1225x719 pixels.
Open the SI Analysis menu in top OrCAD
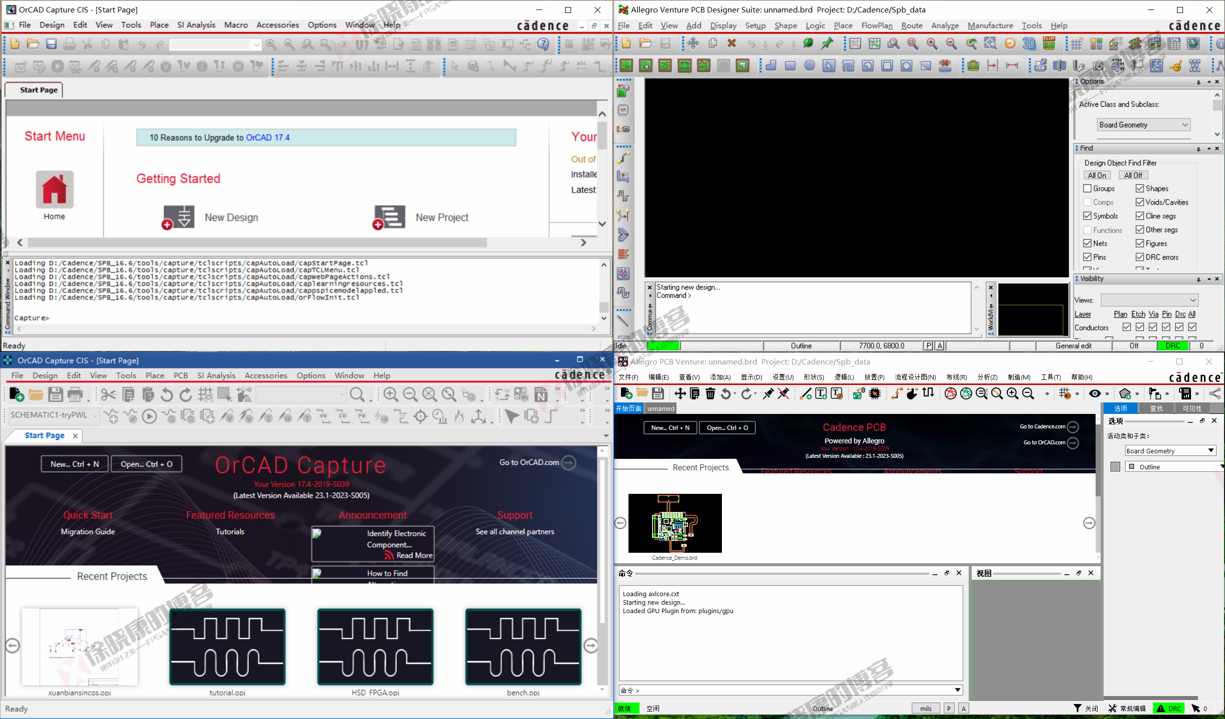pyautogui.click(x=196, y=25)
